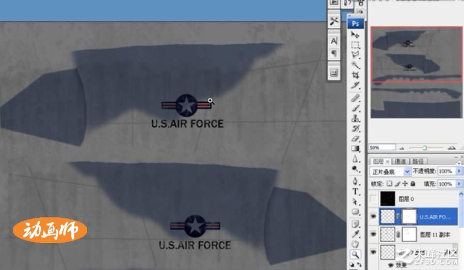Open the Layers panel options menu
464x270 pixels.
point(460,163)
